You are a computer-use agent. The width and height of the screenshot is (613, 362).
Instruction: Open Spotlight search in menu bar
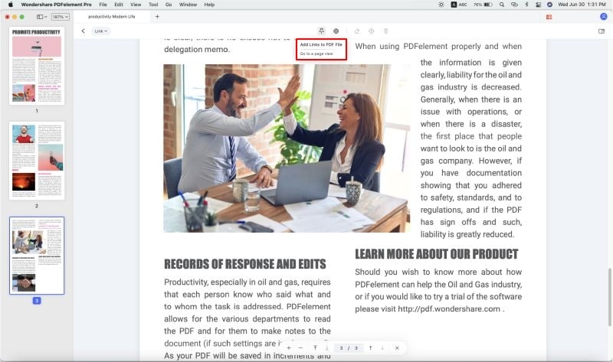502,5
